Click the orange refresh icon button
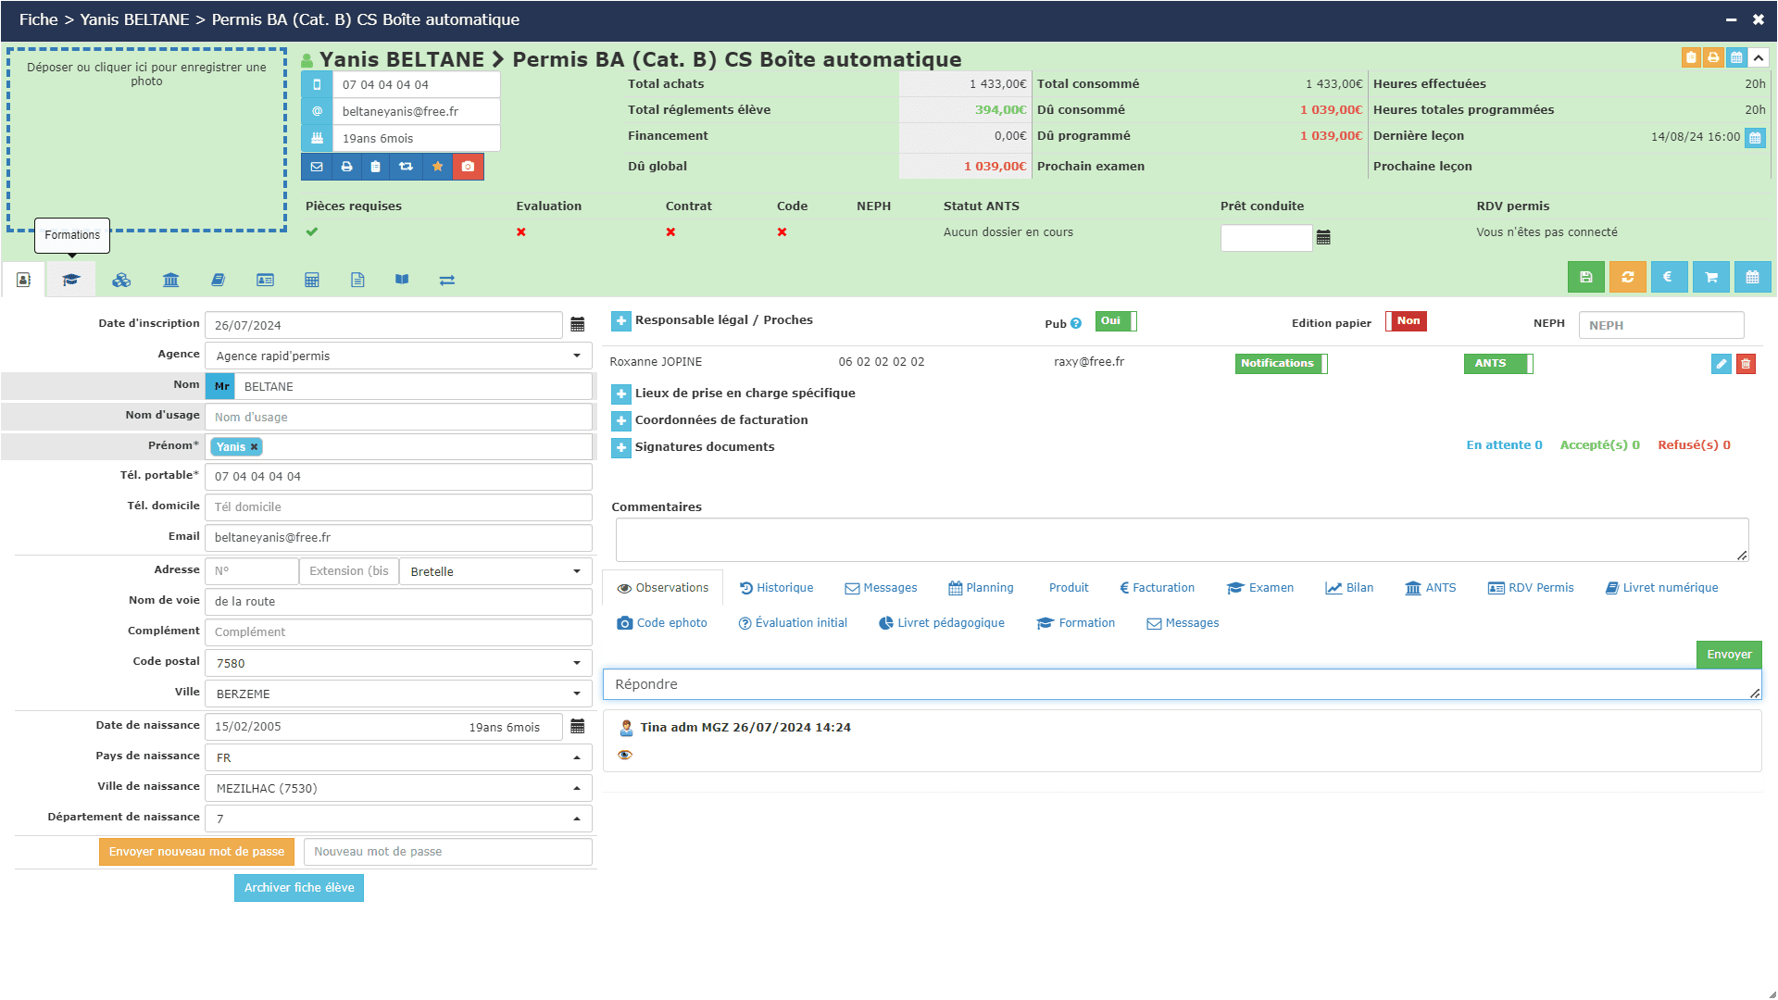This screenshot has width=1778, height=1000. pyautogui.click(x=1627, y=277)
